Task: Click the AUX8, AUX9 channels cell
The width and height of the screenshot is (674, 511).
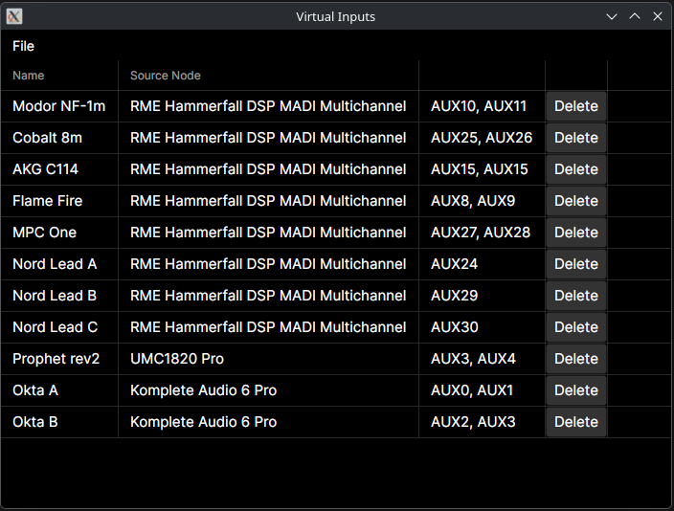Action: coord(482,201)
